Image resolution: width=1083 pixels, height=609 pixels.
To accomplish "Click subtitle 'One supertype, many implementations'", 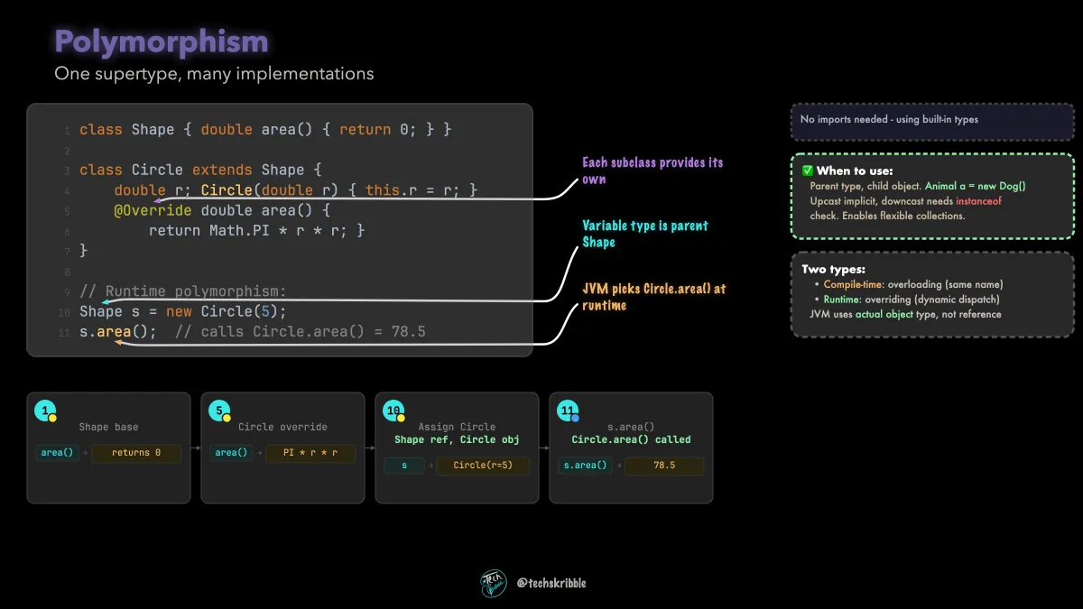I will coord(214,74).
